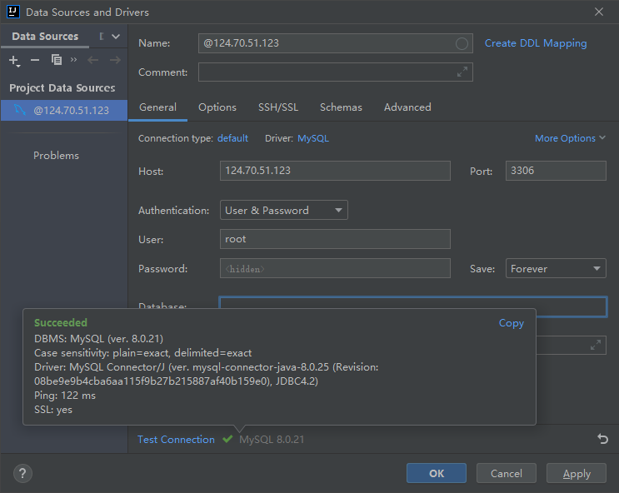
Task: Open the General tab
Action: (158, 107)
